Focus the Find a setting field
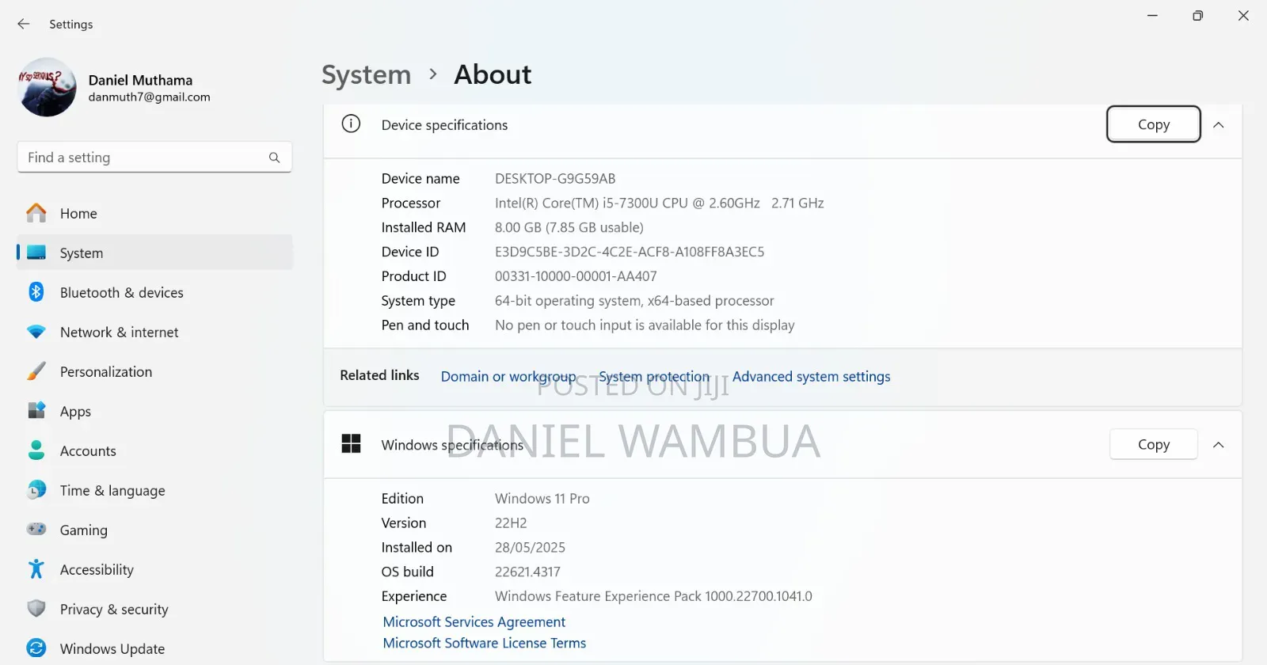Viewport: 1267px width, 665px height. 154,158
